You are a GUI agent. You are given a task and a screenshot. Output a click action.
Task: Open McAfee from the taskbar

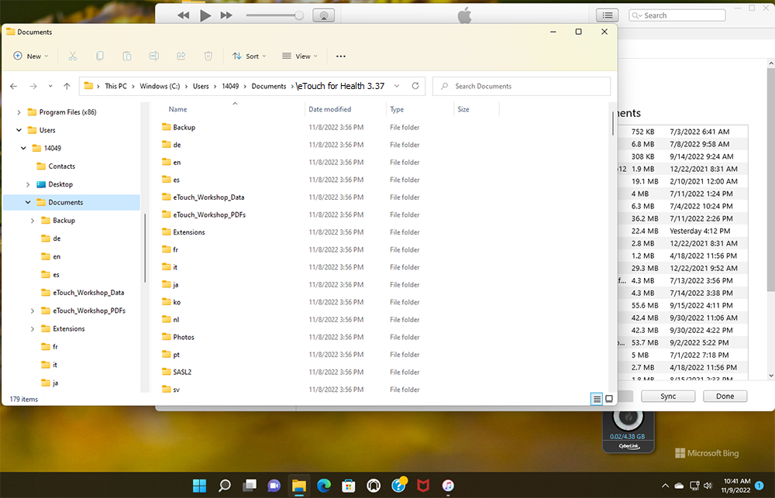click(x=423, y=486)
